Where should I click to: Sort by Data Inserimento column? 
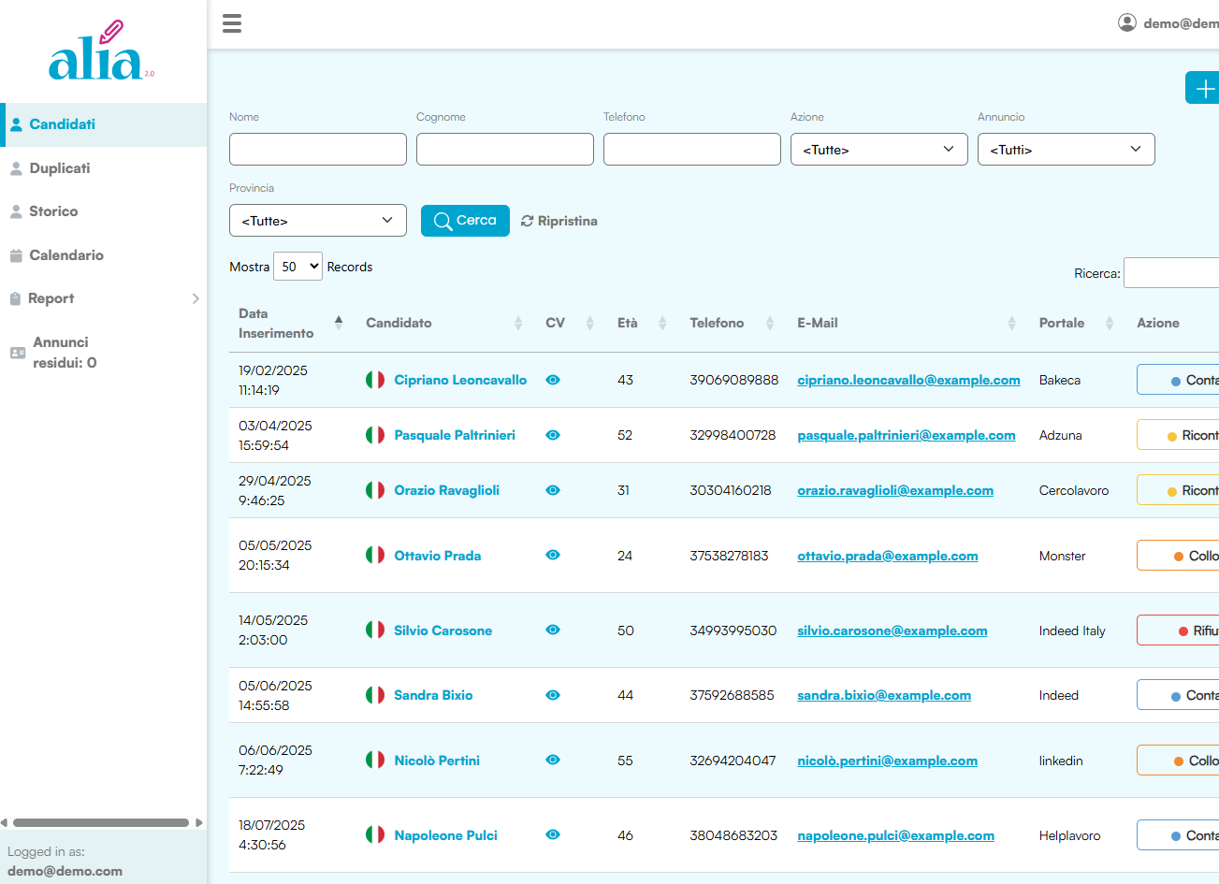pos(277,323)
